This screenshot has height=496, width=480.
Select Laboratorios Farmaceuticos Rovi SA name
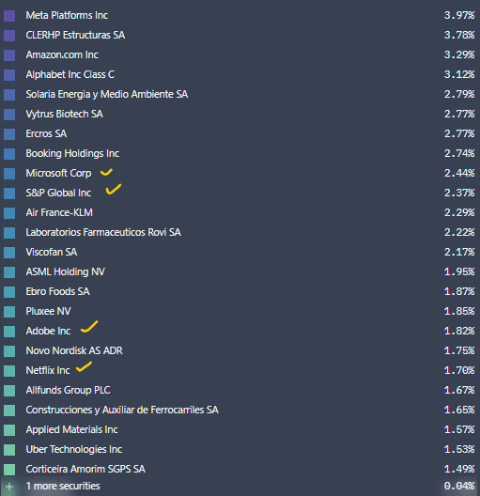pyautogui.click(x=103, y=233)
